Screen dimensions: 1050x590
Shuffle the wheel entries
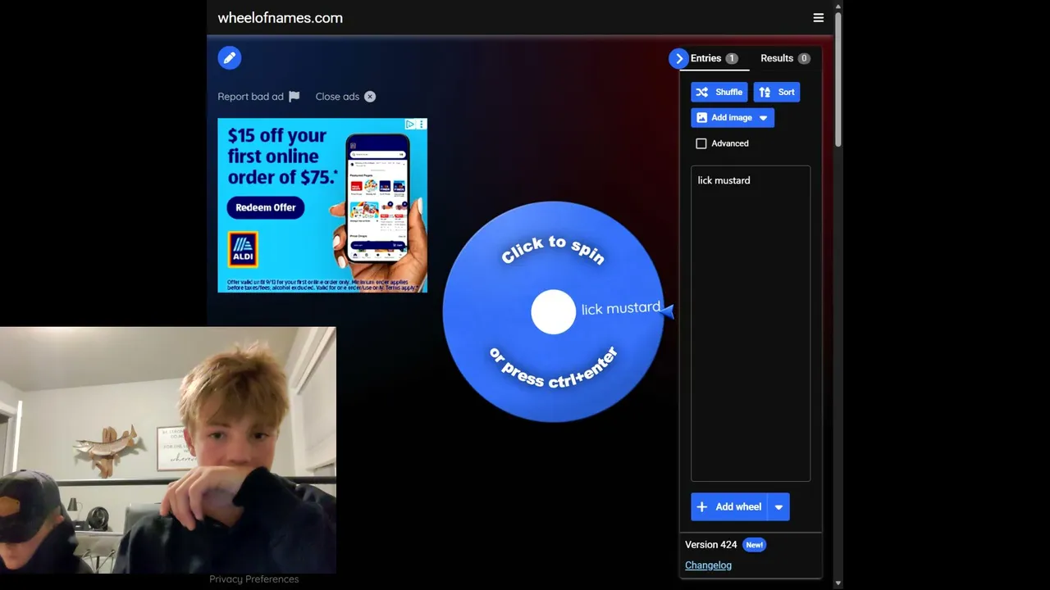[x=719, y=93]
